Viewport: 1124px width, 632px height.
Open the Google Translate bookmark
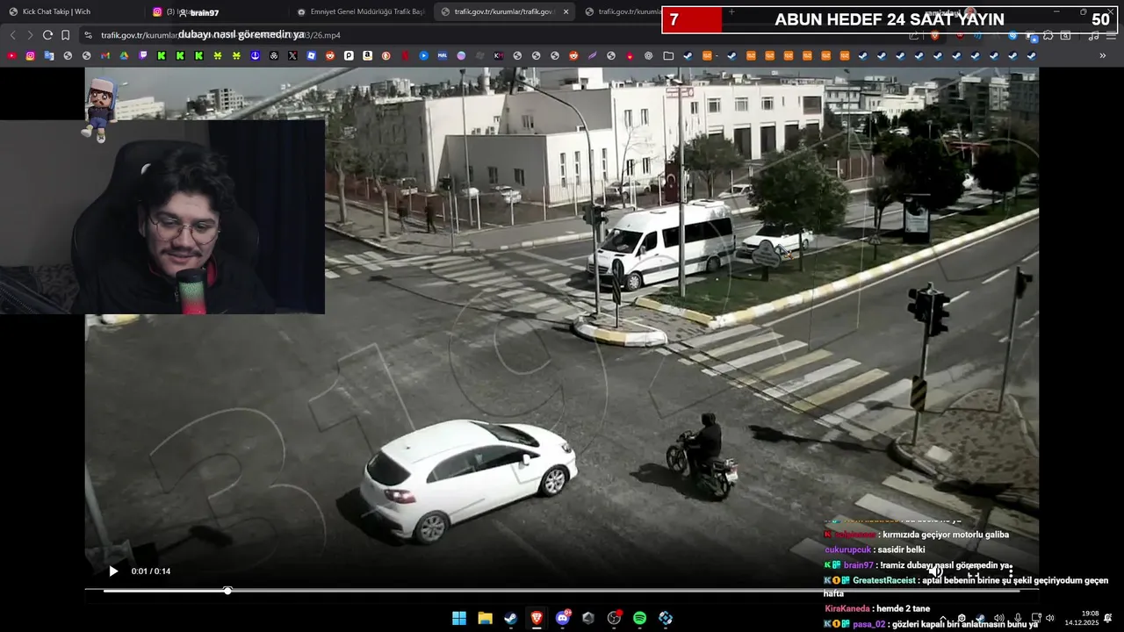point(49,55)
